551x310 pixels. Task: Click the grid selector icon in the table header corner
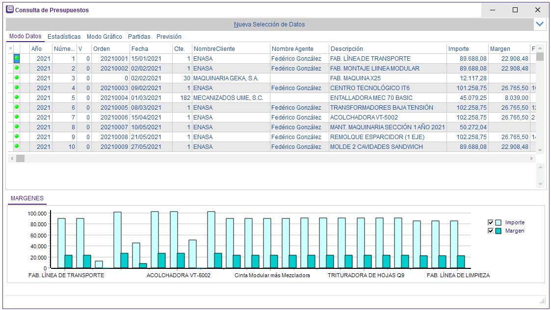click(x=10, y=48)
